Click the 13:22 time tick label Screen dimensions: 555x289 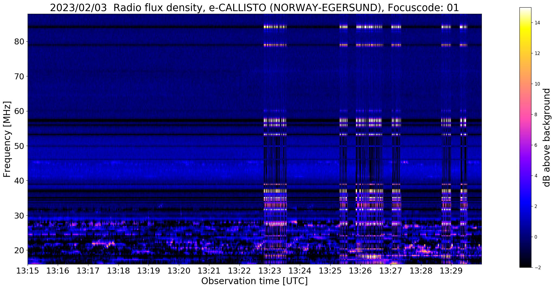(239, 271)
